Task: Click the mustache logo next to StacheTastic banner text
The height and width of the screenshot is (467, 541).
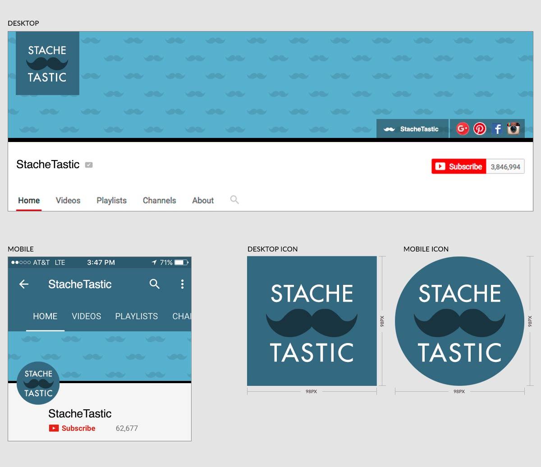Action: point(389,129)
